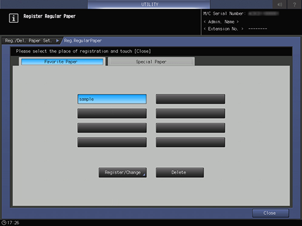Select the 'sample' favorite paper slot

click(x=112, y=99)
